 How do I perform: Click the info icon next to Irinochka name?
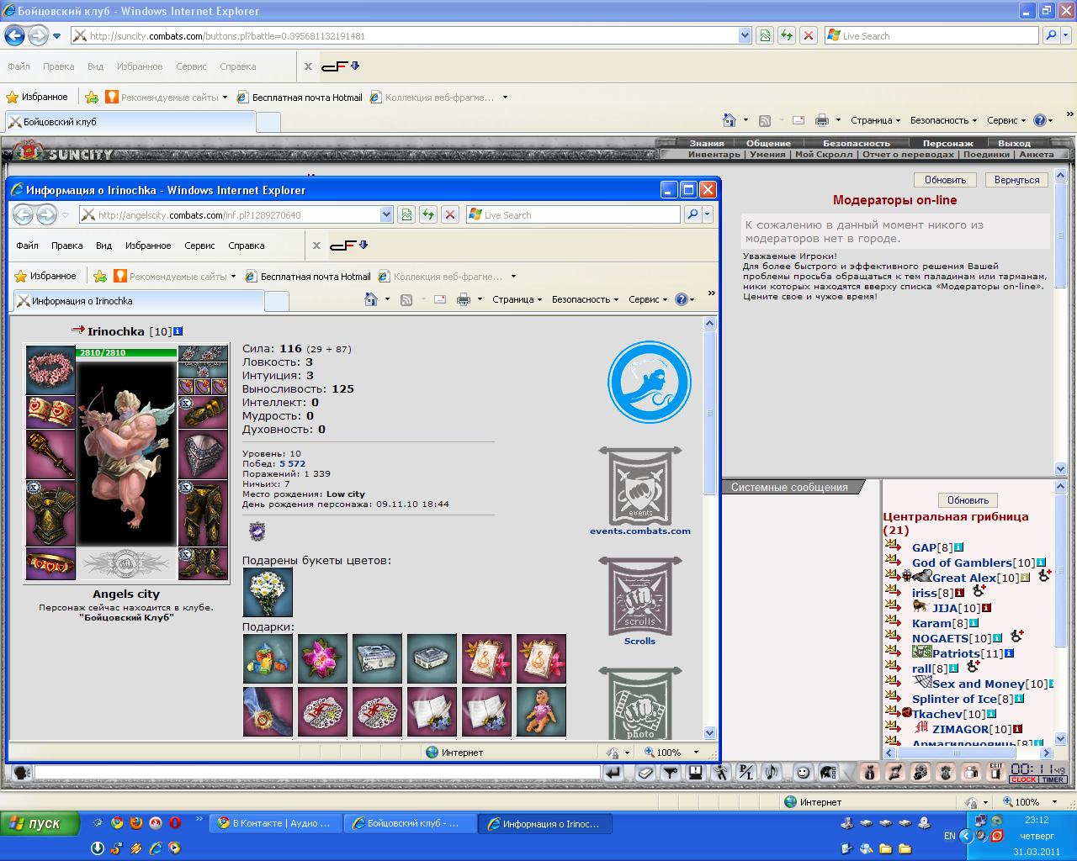(178, 331)
